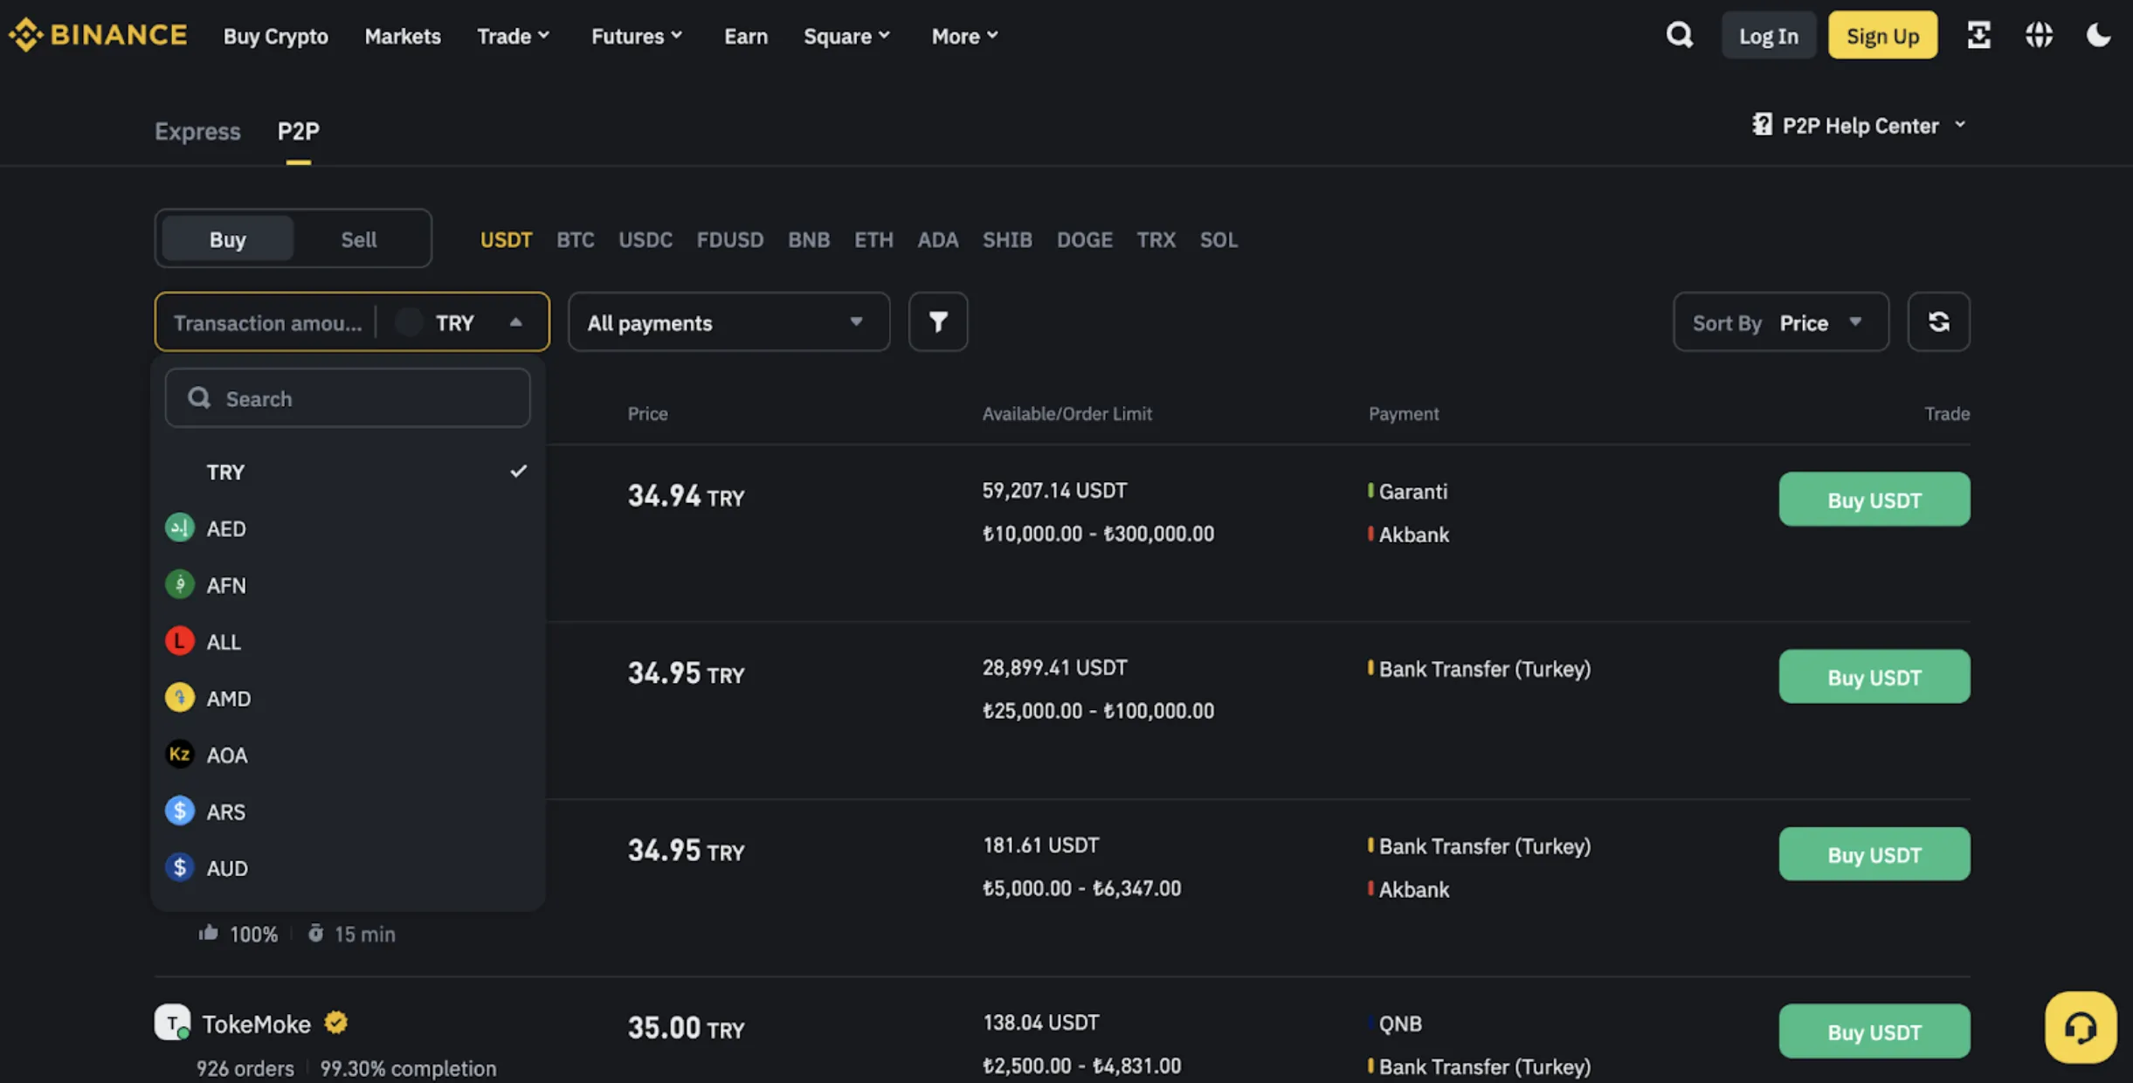The width and height of the screenshot is (2133, 1083).
Task: Select the DOGE coin tab
Action: tap(1084, 238)
